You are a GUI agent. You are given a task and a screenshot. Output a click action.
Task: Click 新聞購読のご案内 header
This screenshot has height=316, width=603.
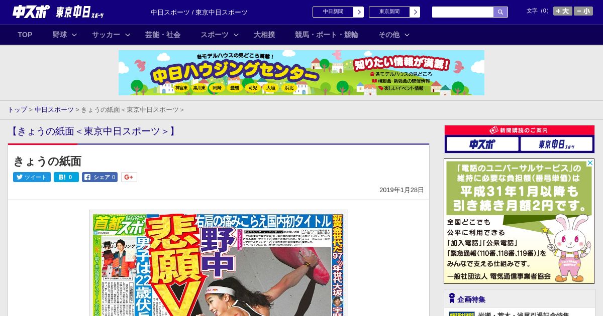click(520, 130)
